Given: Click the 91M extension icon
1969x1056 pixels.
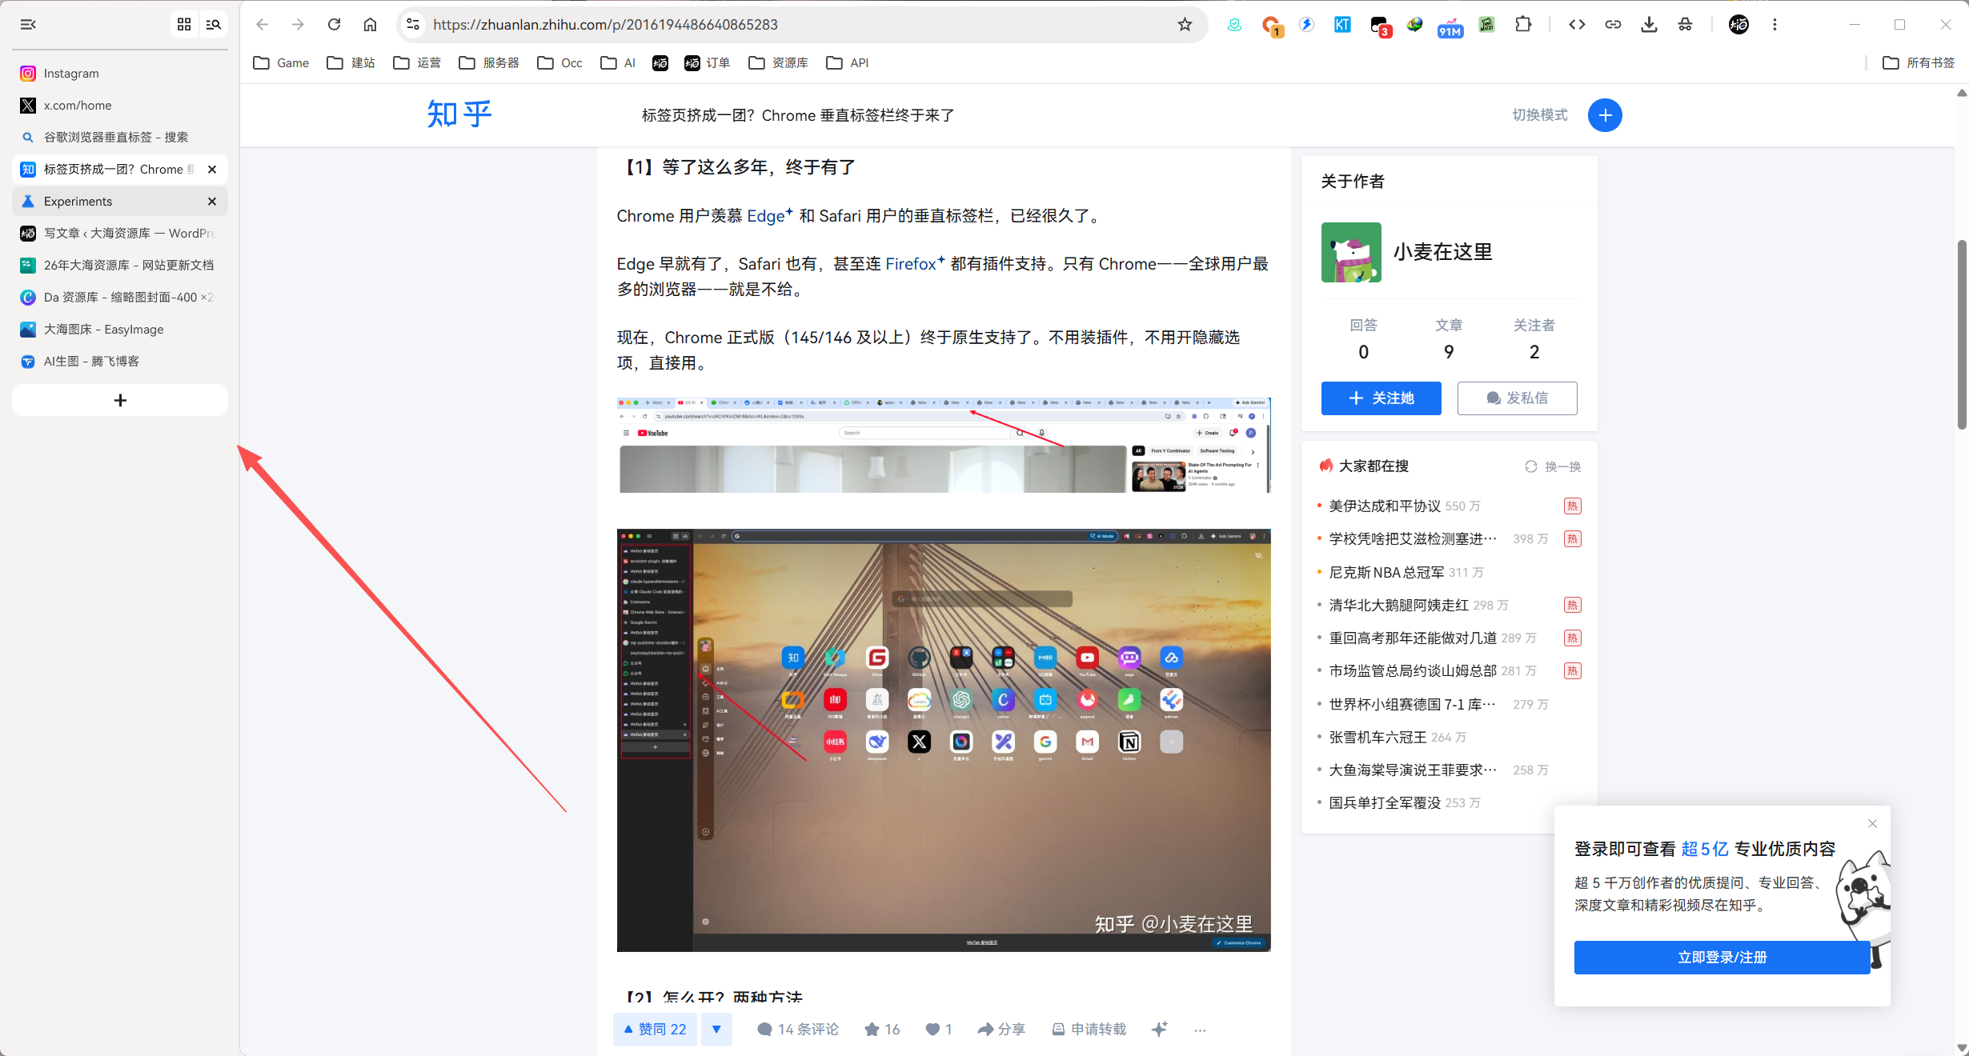Looking at the screenshot, I should click(1450, 26).
